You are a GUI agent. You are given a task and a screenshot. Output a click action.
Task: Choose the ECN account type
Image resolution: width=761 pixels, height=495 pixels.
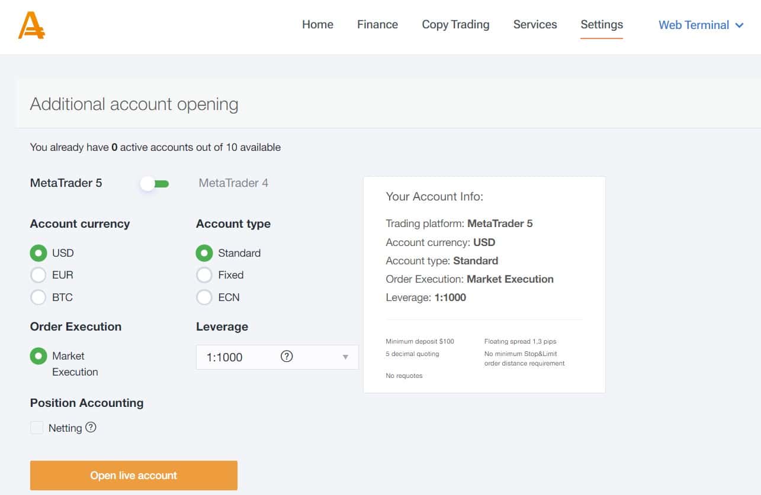pos(204,297)
